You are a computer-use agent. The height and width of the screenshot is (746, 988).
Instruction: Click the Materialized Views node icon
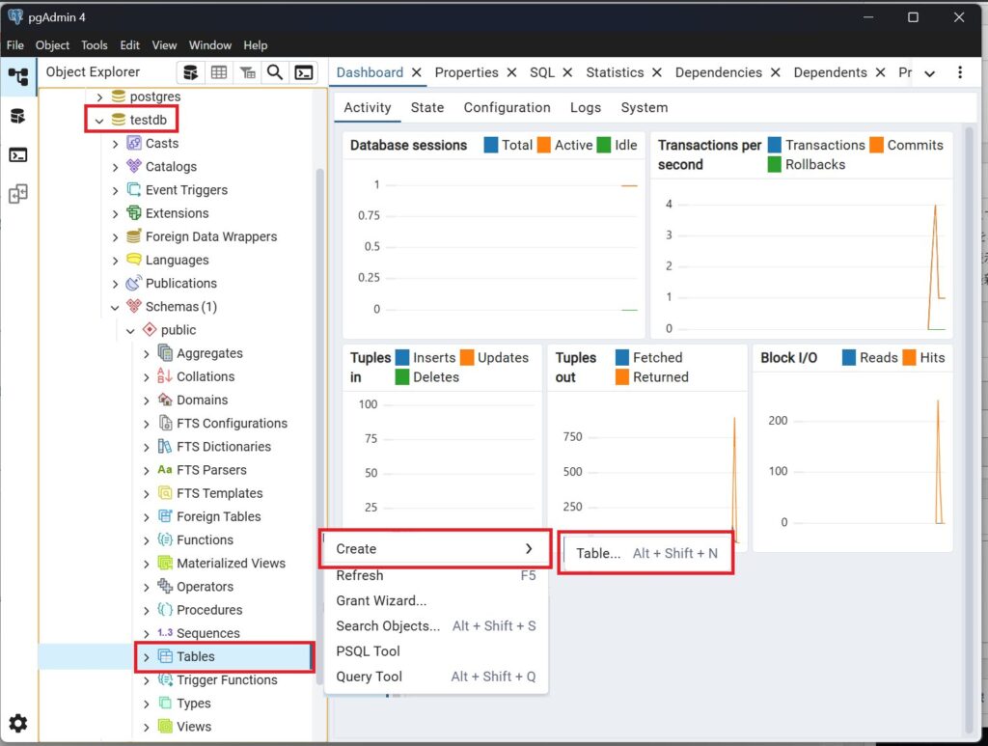coord(165,563)
